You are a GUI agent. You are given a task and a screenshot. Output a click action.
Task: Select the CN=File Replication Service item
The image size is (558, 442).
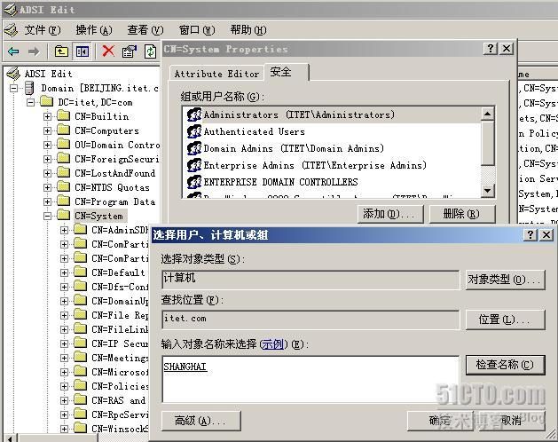pos(120,316)
